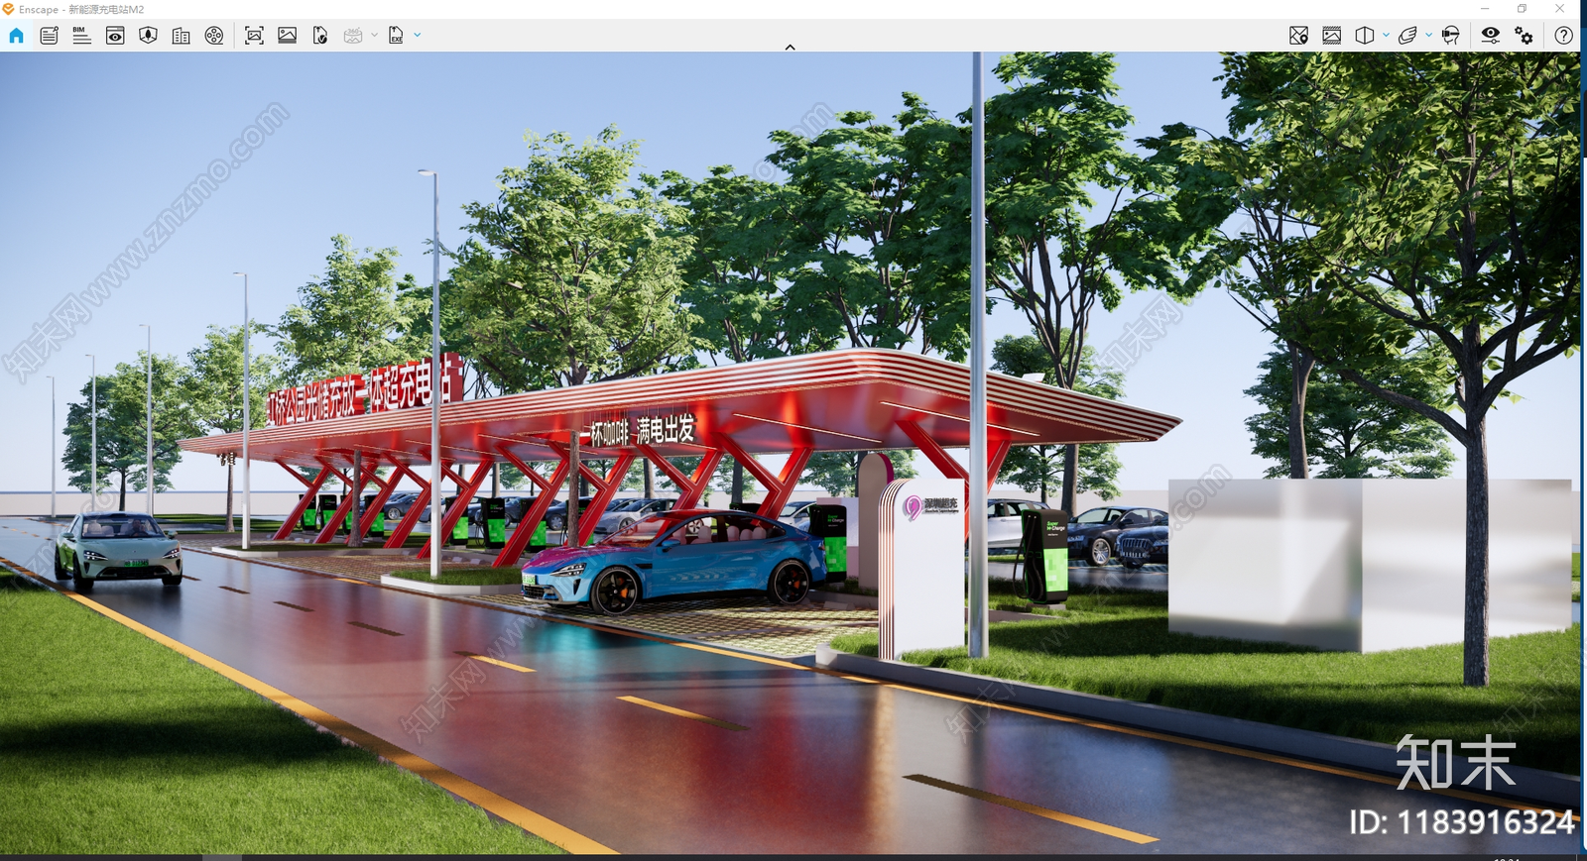This screenshot has height=861, width=1587.
Task: Click the 360 panorama render icon
Action: coord(353,36)
